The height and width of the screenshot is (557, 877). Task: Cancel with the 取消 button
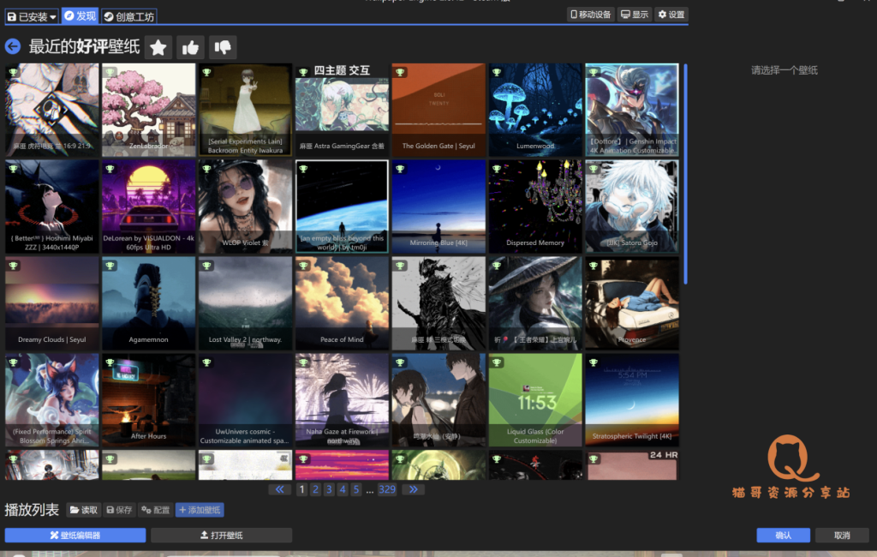(842, 536)
